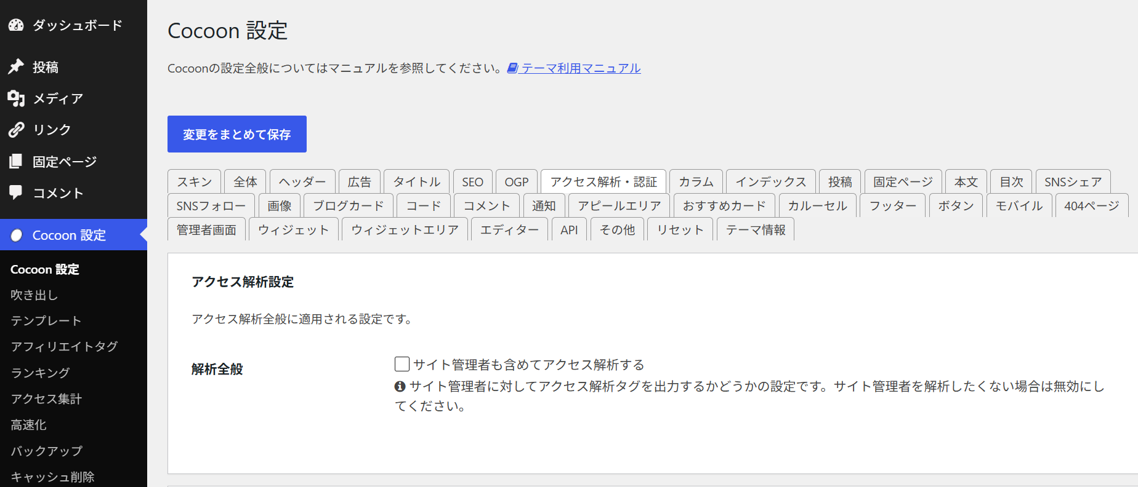
Task: Click the media icon beside メディア
Action: [x=16, y=98]
